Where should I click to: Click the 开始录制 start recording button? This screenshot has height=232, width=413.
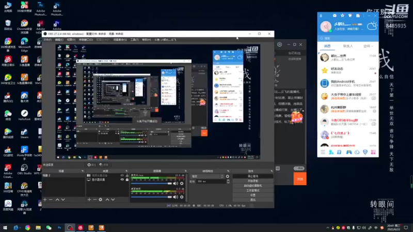253,181
